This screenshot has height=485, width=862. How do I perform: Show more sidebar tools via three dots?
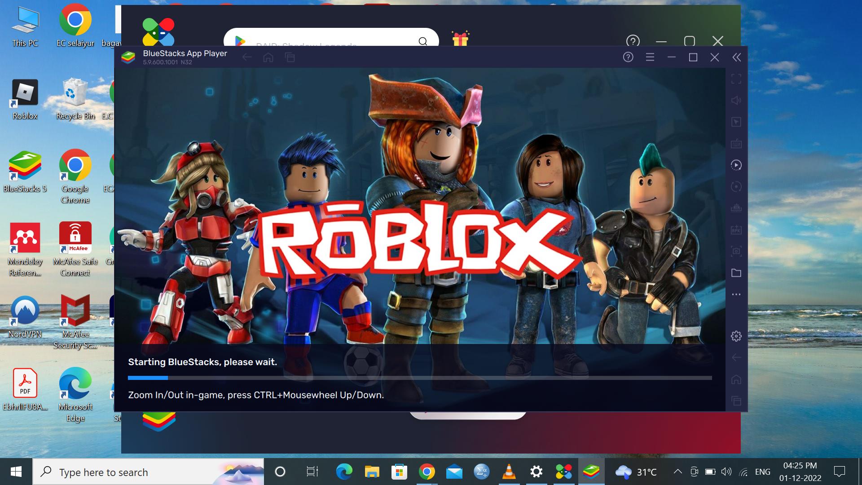pos(736,295)
